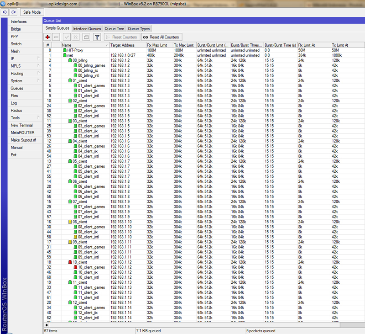Open the filter funnel icon

97,37
